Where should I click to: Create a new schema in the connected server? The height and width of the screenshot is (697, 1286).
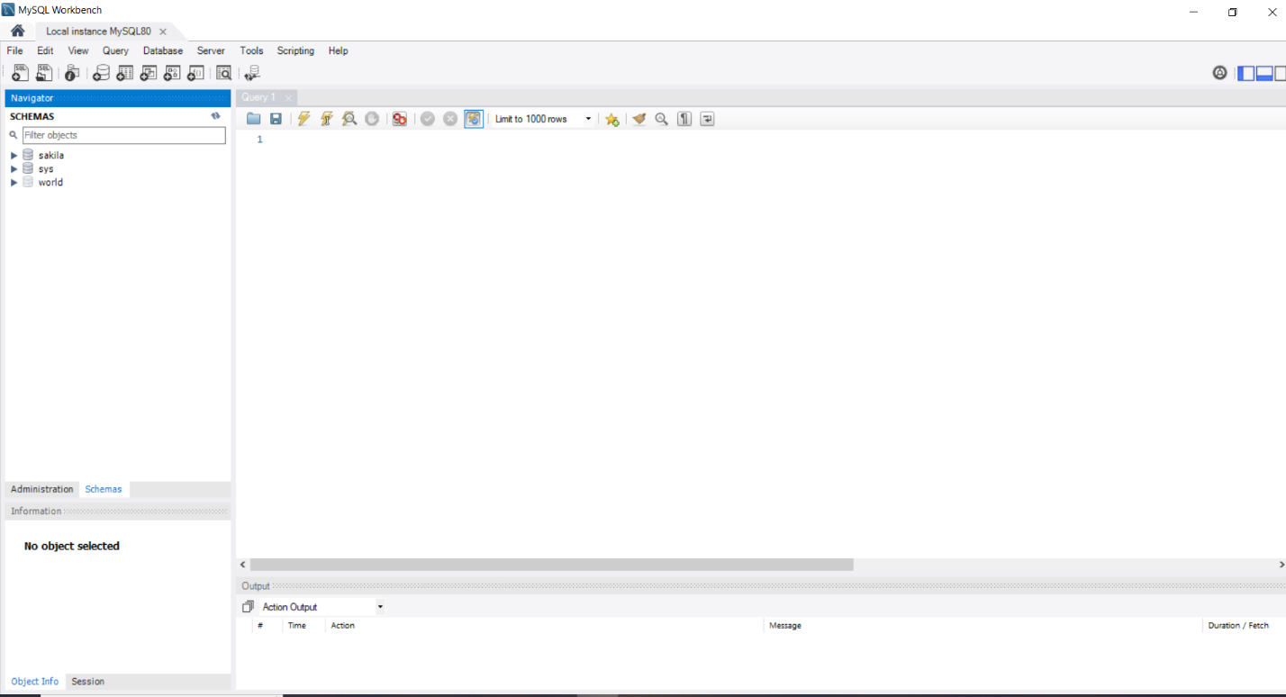point(101,73)
